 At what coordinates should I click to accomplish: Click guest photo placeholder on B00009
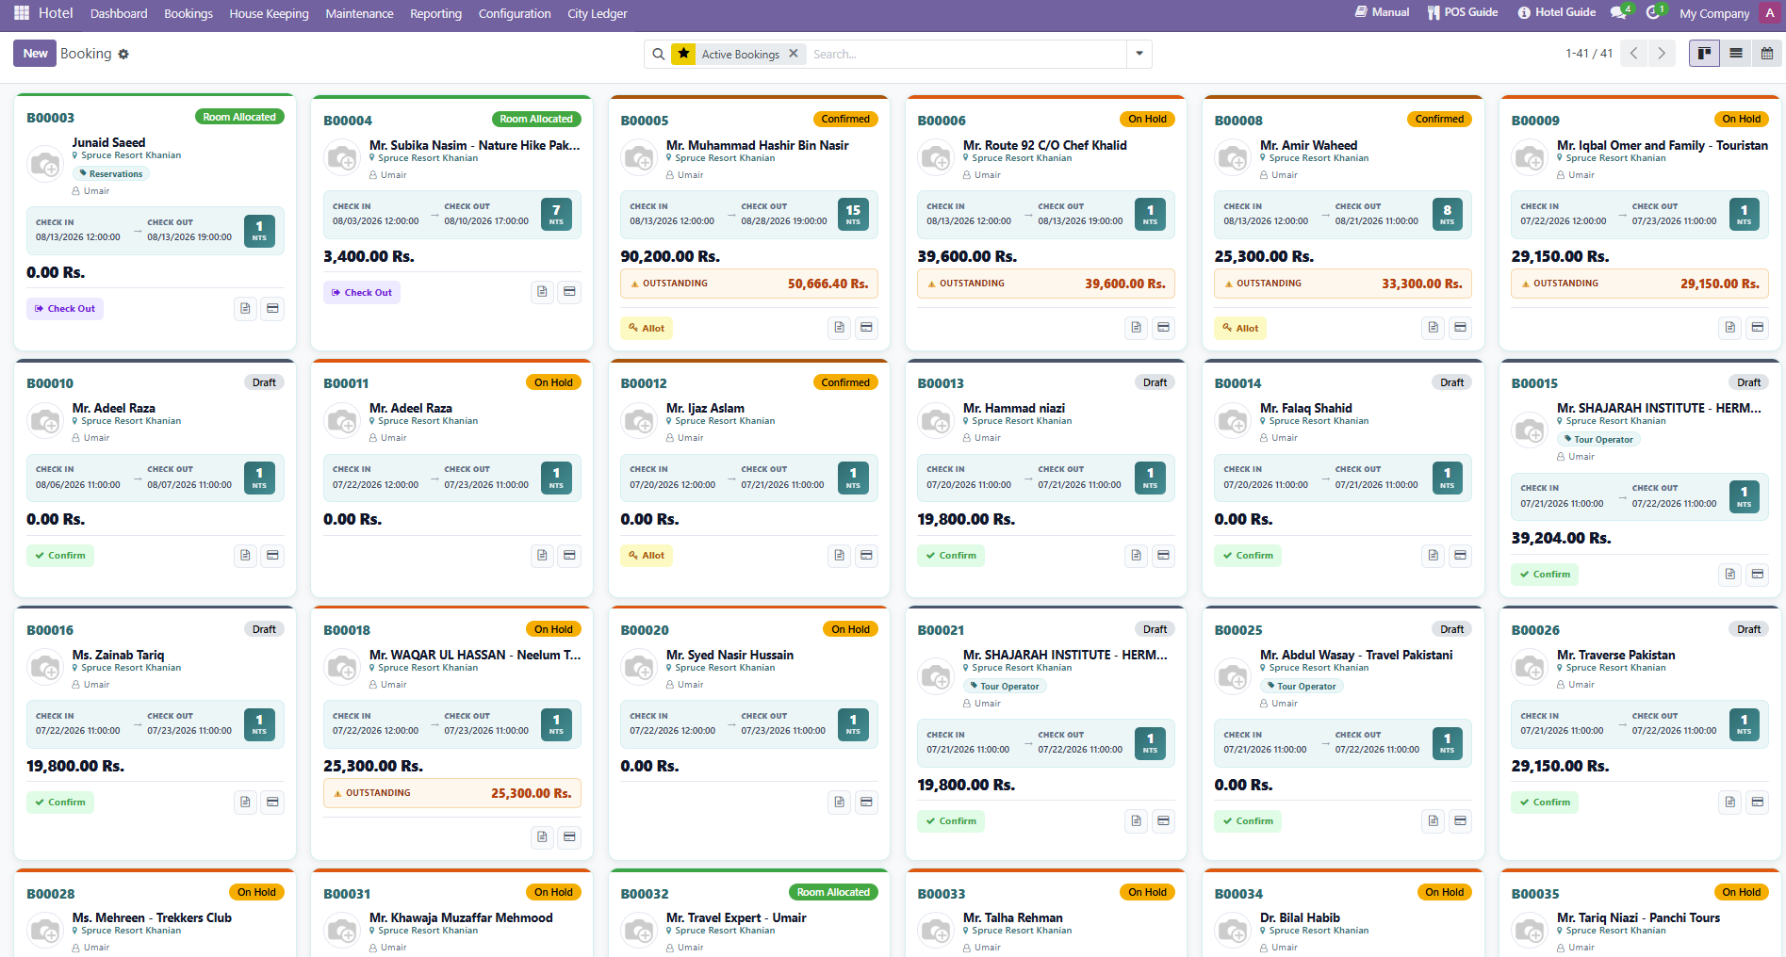click(1530, 158)
